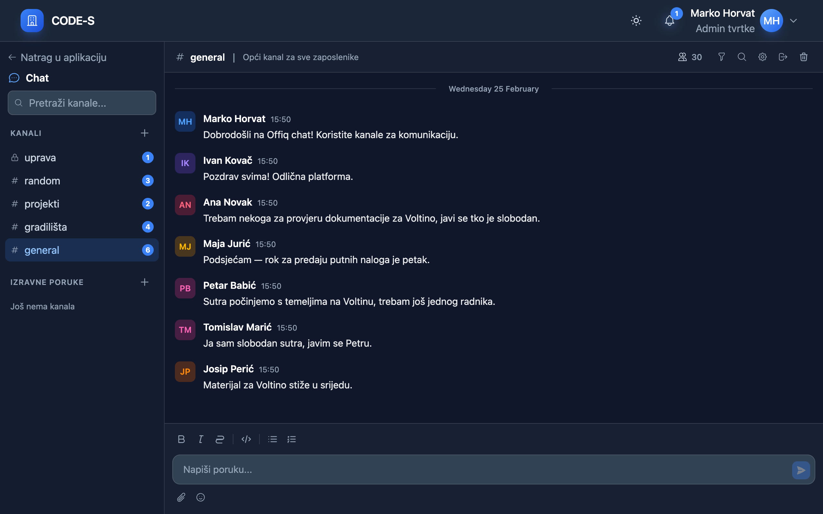Add a new channel under KANALI

145,133
